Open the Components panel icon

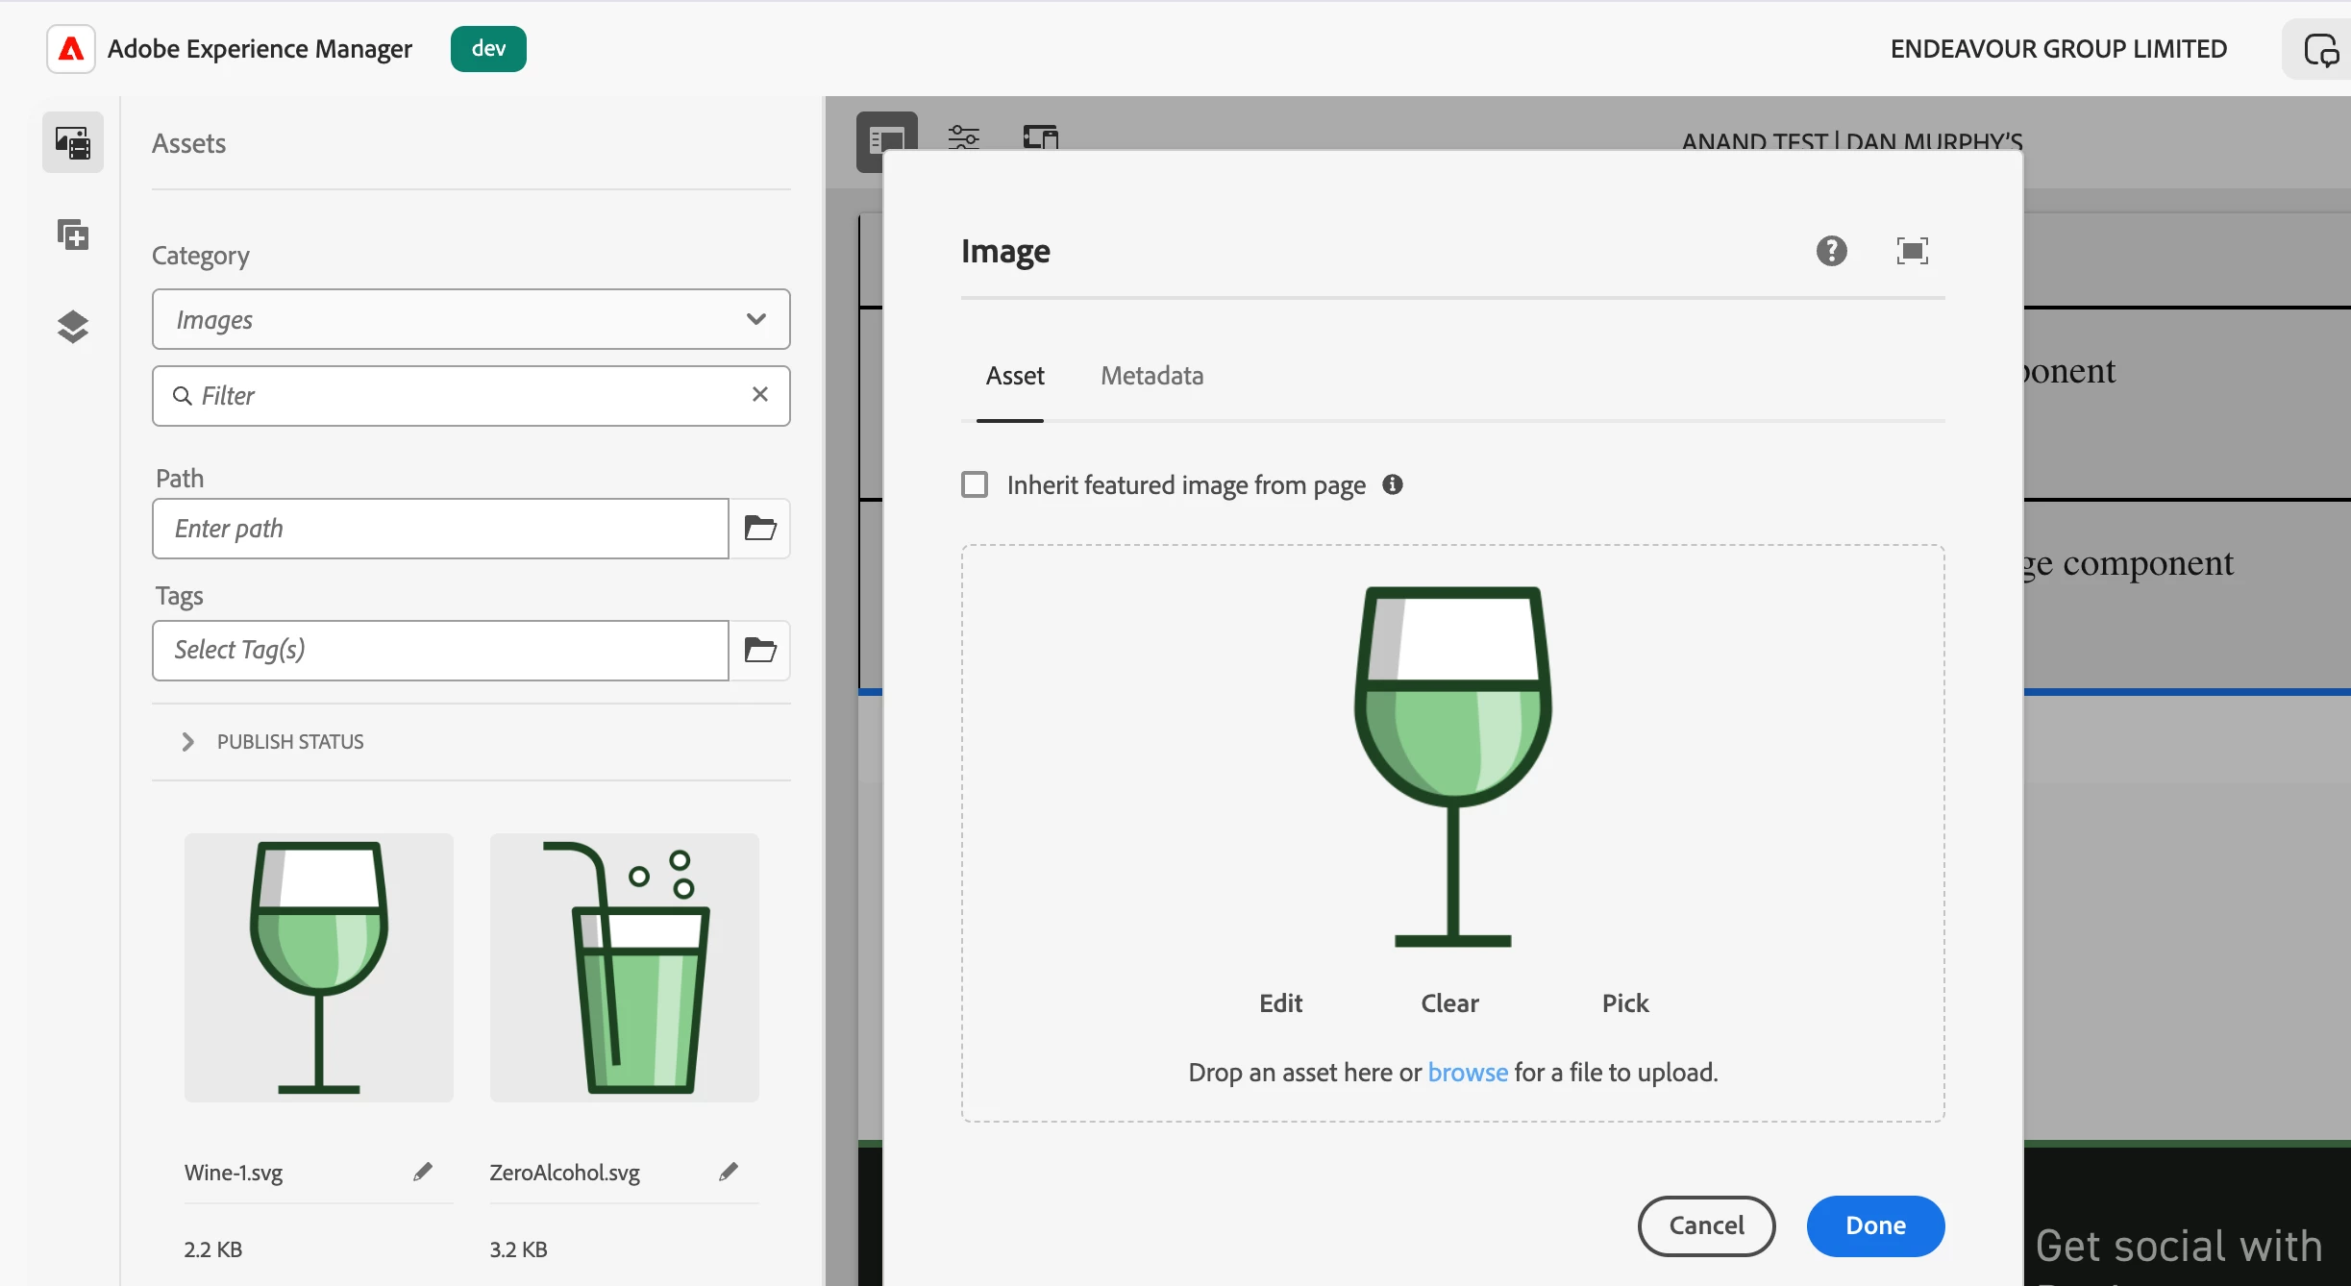73,235
